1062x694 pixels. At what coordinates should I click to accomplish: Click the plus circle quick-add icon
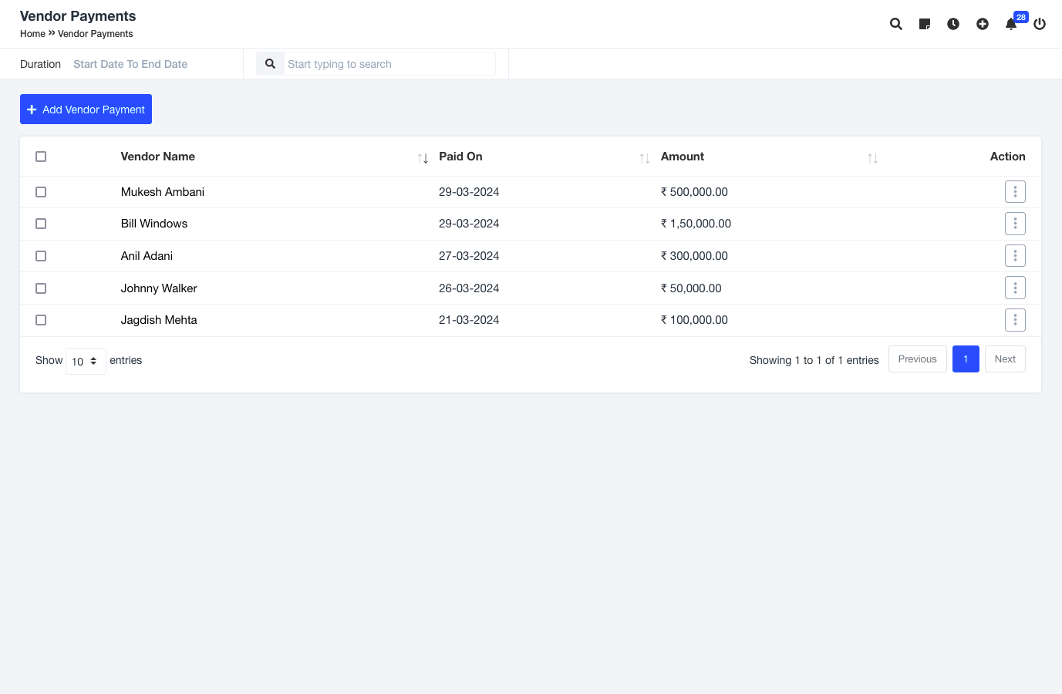982,24
